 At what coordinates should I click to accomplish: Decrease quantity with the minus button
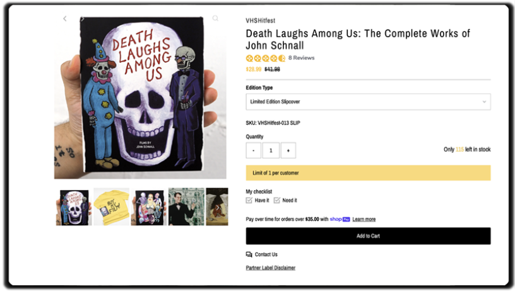(x=254, y=150)
